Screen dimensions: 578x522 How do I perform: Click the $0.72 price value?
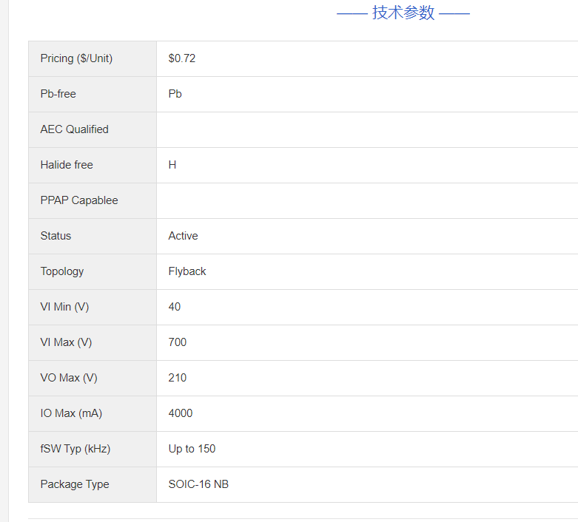(182, 58)
